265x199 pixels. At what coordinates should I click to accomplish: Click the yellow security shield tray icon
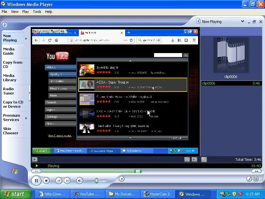(235, 194)
